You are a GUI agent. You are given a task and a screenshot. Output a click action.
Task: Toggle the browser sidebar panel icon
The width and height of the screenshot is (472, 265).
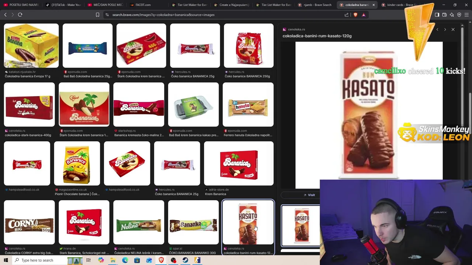pyautogui.click(x=437, y=15)
